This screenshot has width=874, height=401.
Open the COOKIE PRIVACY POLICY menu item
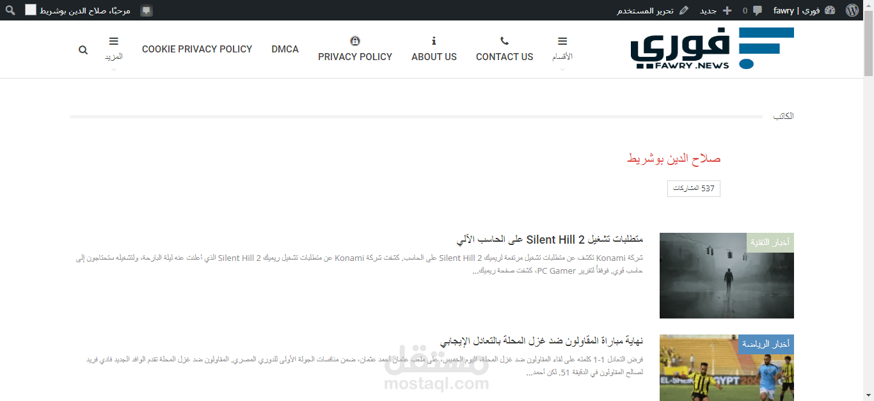(197, 49)
